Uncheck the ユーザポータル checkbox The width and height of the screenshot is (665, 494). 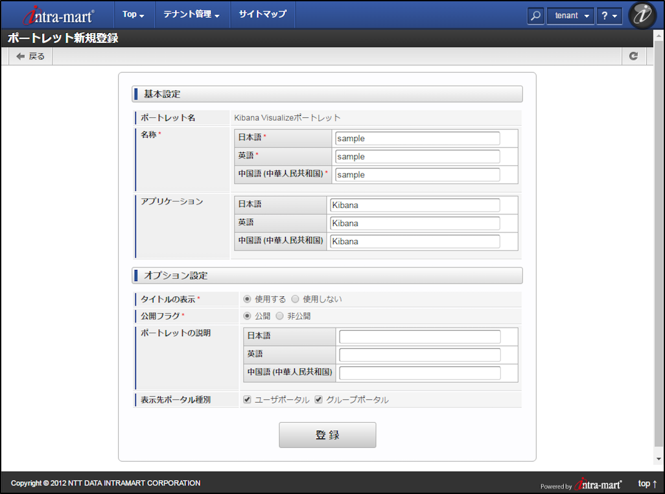(x=247, y=399)
